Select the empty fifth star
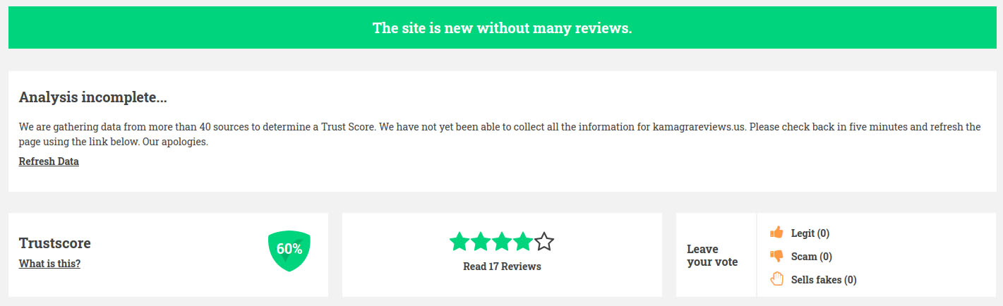 [544, 242]
